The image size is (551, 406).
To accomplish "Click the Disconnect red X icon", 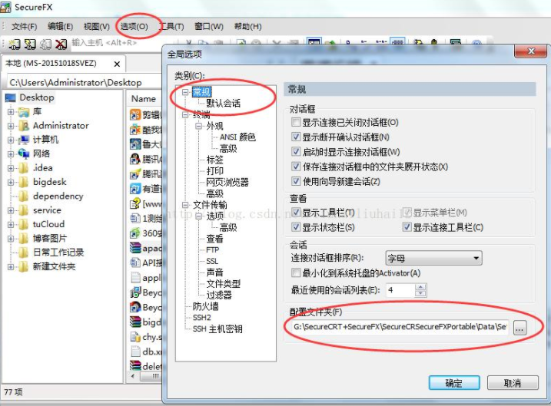I will 61,45.
